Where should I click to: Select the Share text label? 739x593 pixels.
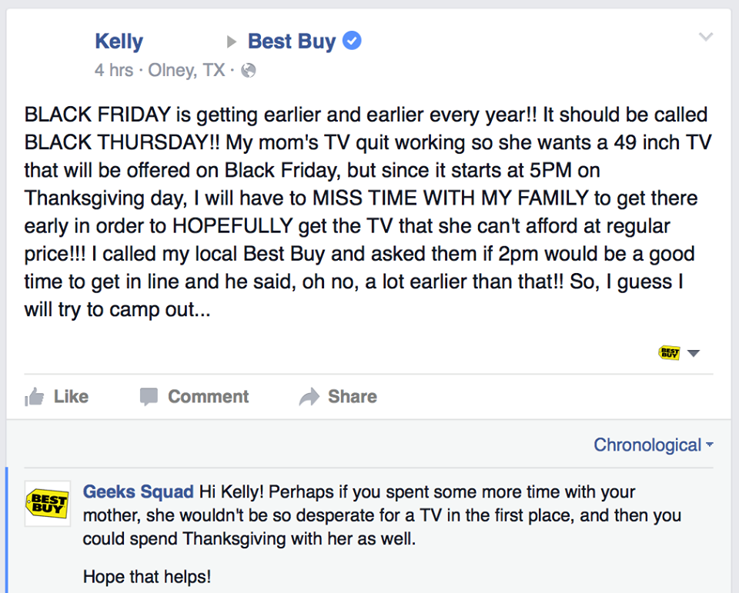pyautogui.click(x=353, y=397)
